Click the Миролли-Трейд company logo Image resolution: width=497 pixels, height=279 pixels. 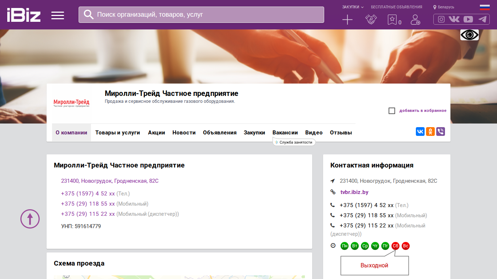pyautogui.click(x=71, y=103)
